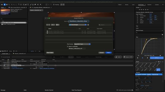
Task: Switch to Default workspace
Action: 120,5
